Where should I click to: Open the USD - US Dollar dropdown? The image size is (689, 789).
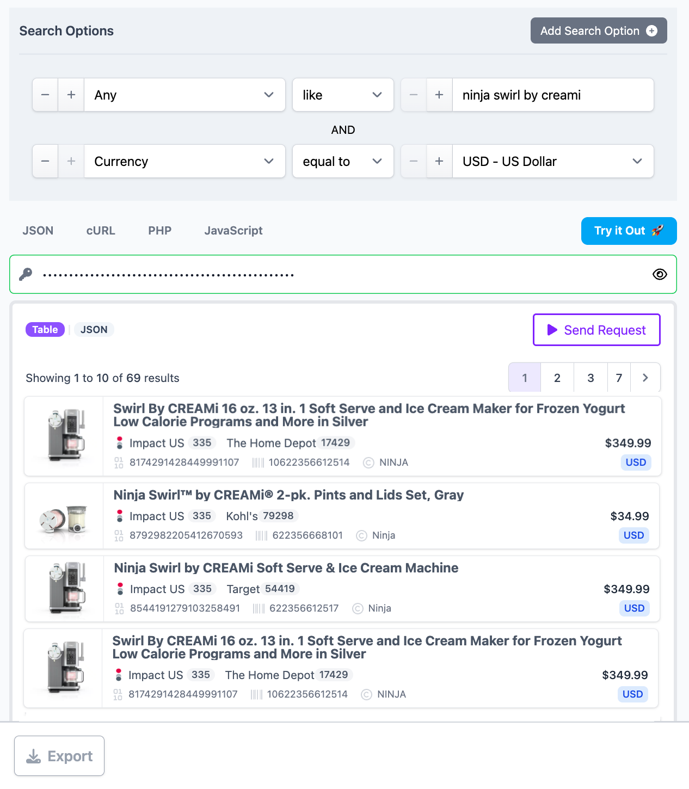[x=553, y=161]
